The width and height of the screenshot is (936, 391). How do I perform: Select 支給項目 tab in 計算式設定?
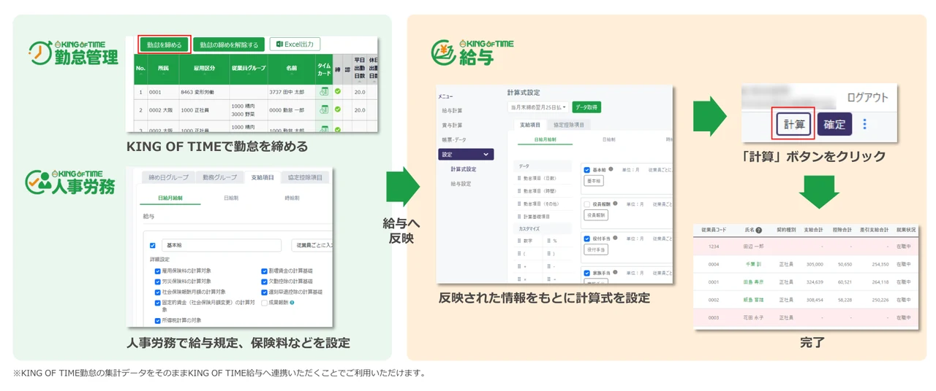pyautogui.click(x=529, y=125)
